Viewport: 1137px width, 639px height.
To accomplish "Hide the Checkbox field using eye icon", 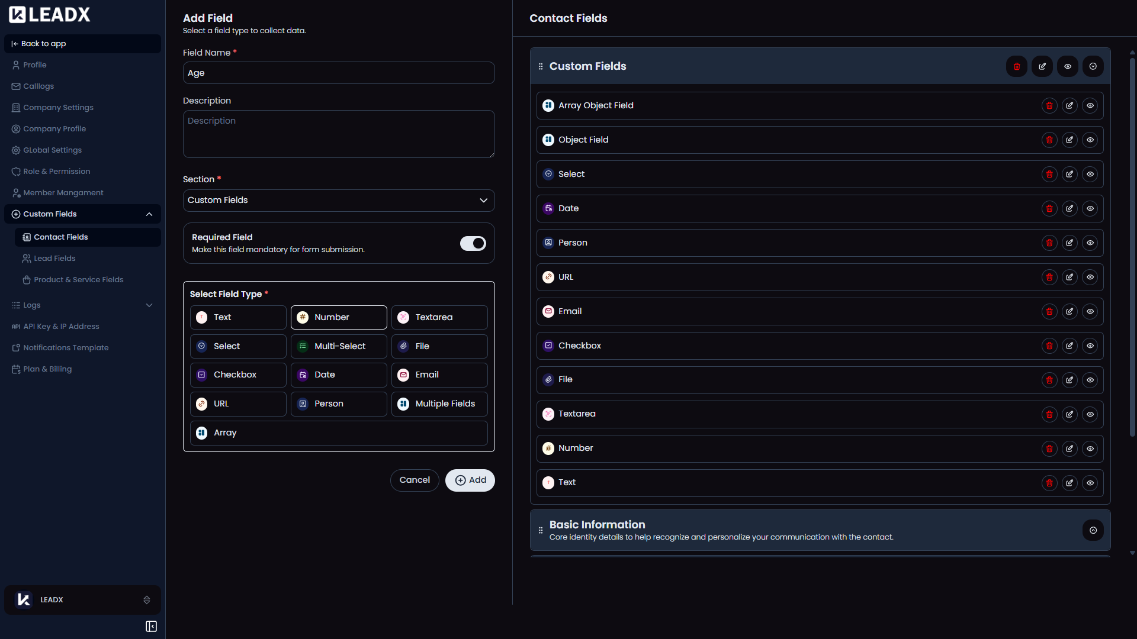I will pos(1091,346).
